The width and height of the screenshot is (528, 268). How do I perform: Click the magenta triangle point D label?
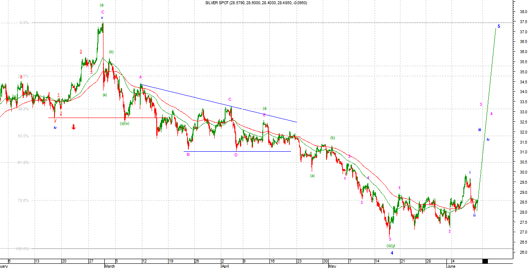236,155
